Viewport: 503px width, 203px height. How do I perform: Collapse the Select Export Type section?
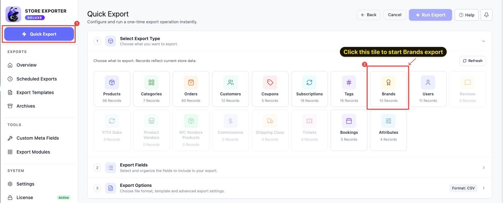tap(484, 41)
